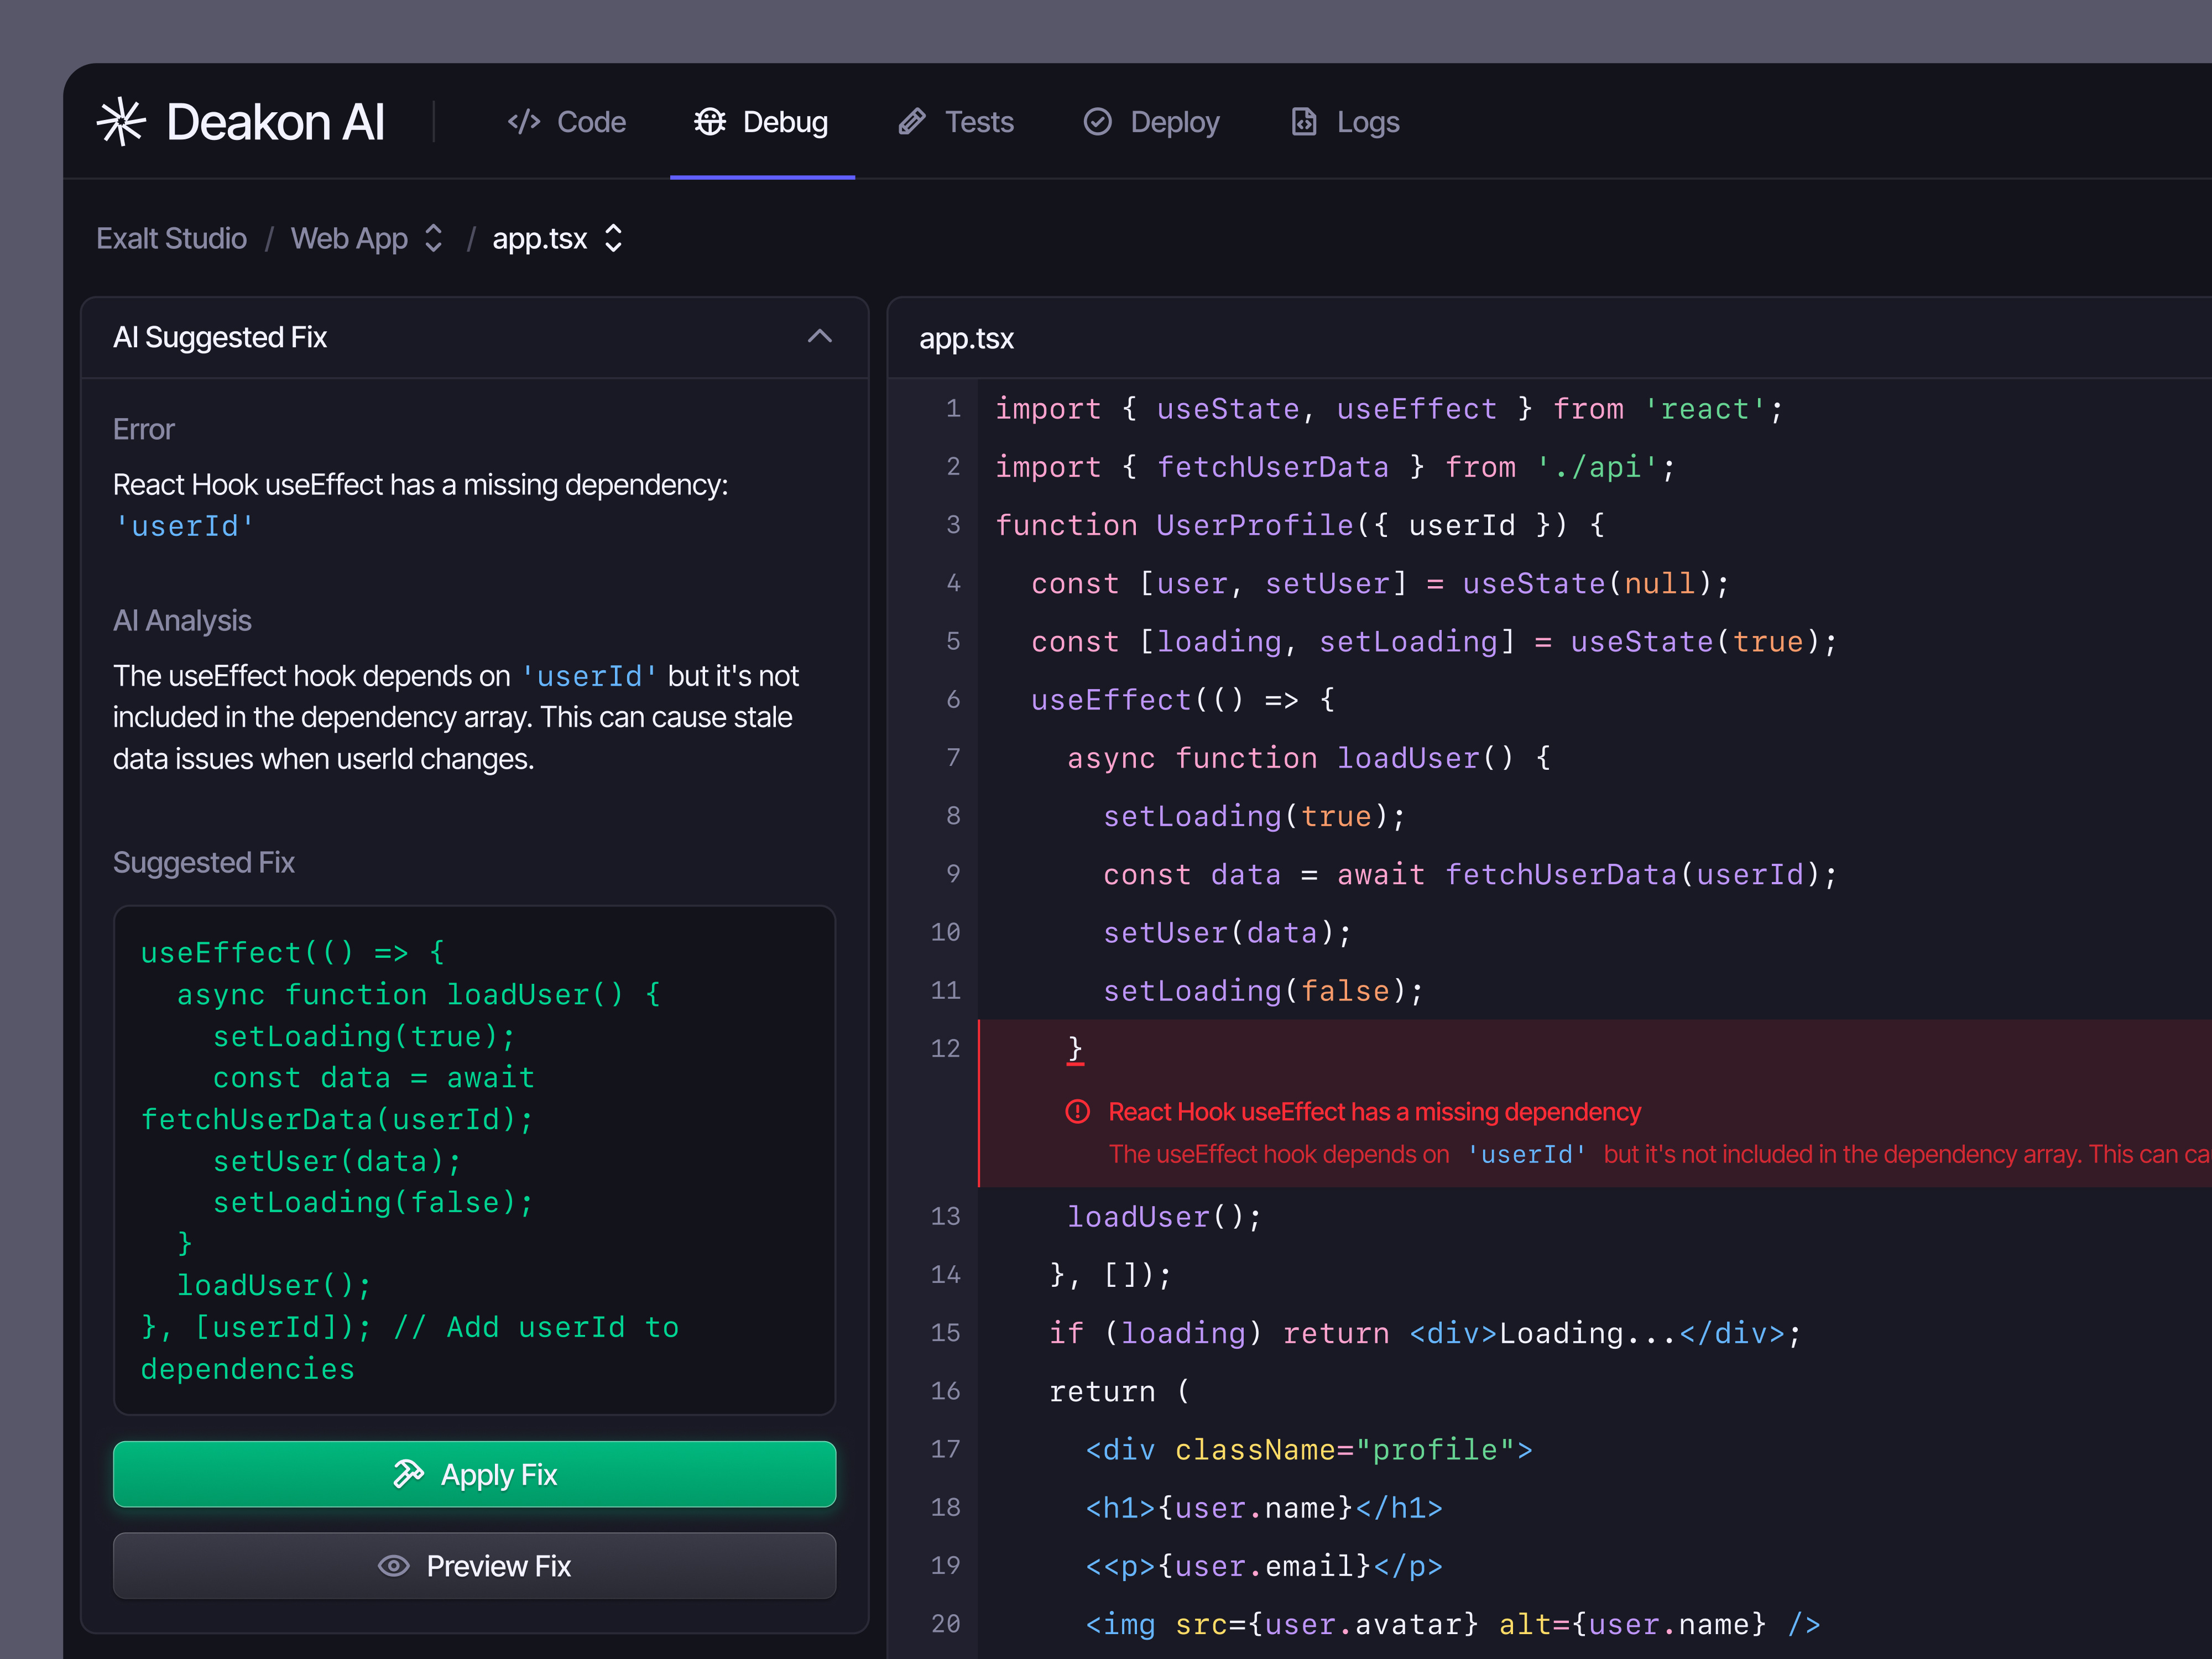The width and height of the screenshot is (2212, 1659).
Task: Click "const data = await fetchUserData(userId);" in editor
Action: click(x=1470, y=874)
